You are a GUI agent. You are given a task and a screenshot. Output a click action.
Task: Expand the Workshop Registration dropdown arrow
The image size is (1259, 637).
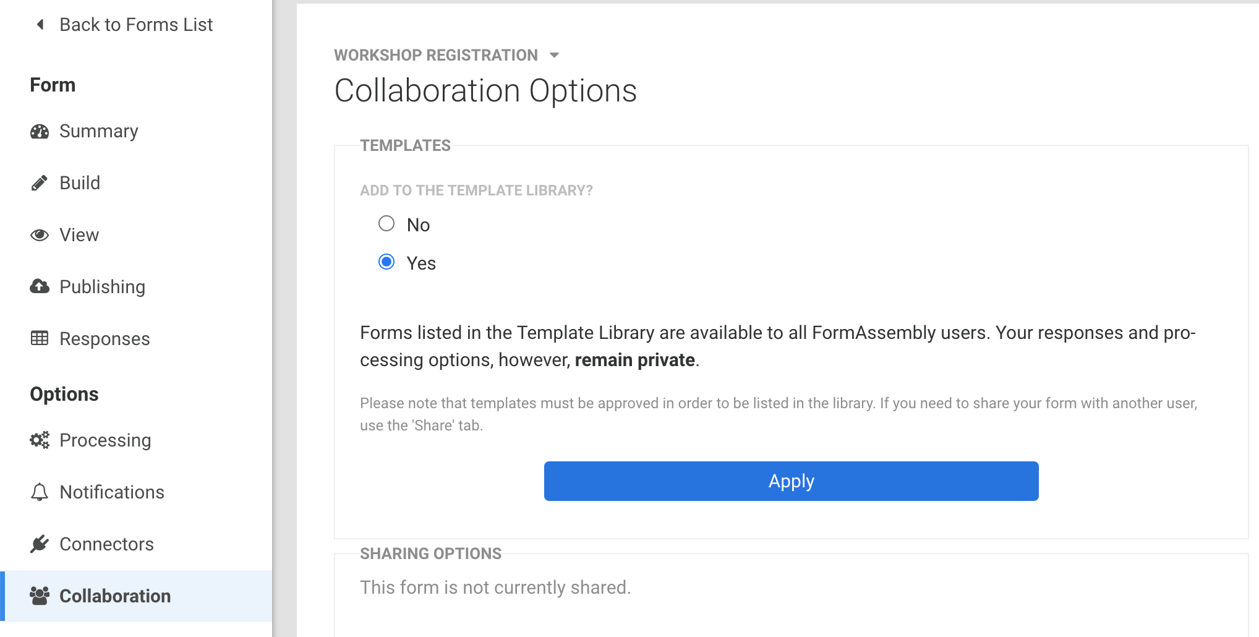tap(554, 56)
